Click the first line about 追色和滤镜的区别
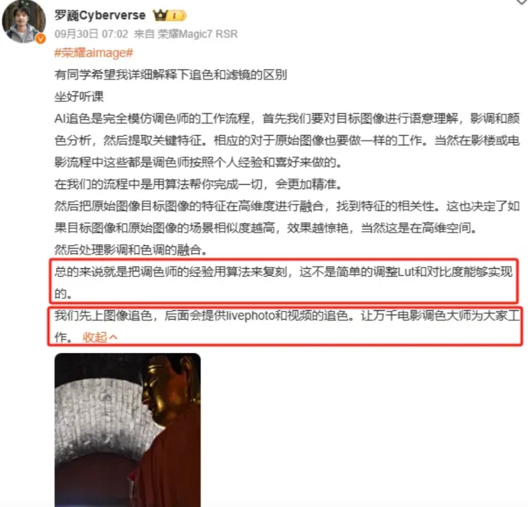This screenshot has height=507, width=528. point(171,75)
